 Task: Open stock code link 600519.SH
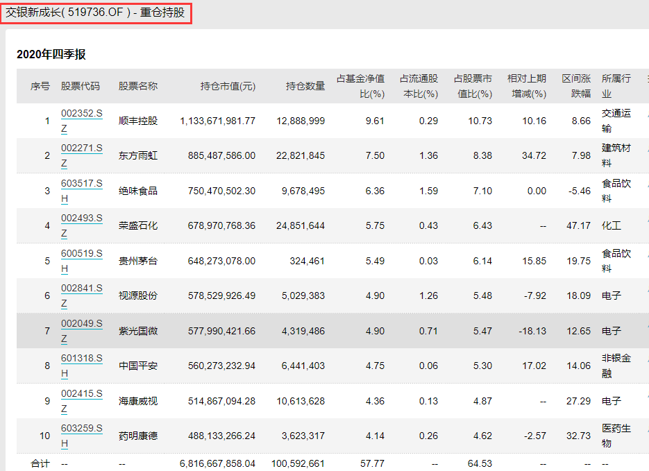tap(81, 261)
